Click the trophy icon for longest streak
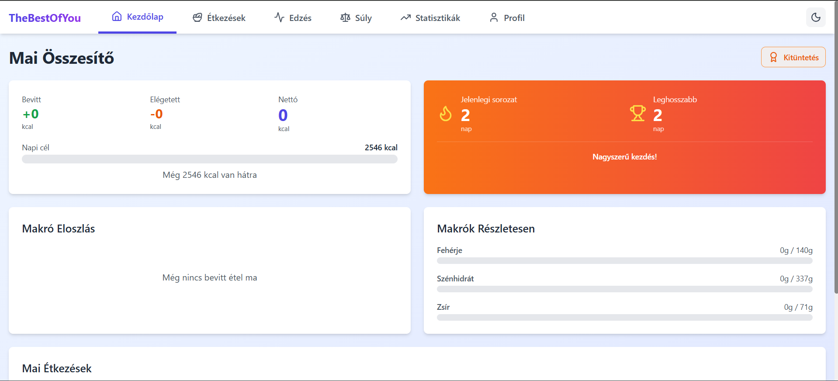Viewport: 838px width, 381px height. point(637,114)
